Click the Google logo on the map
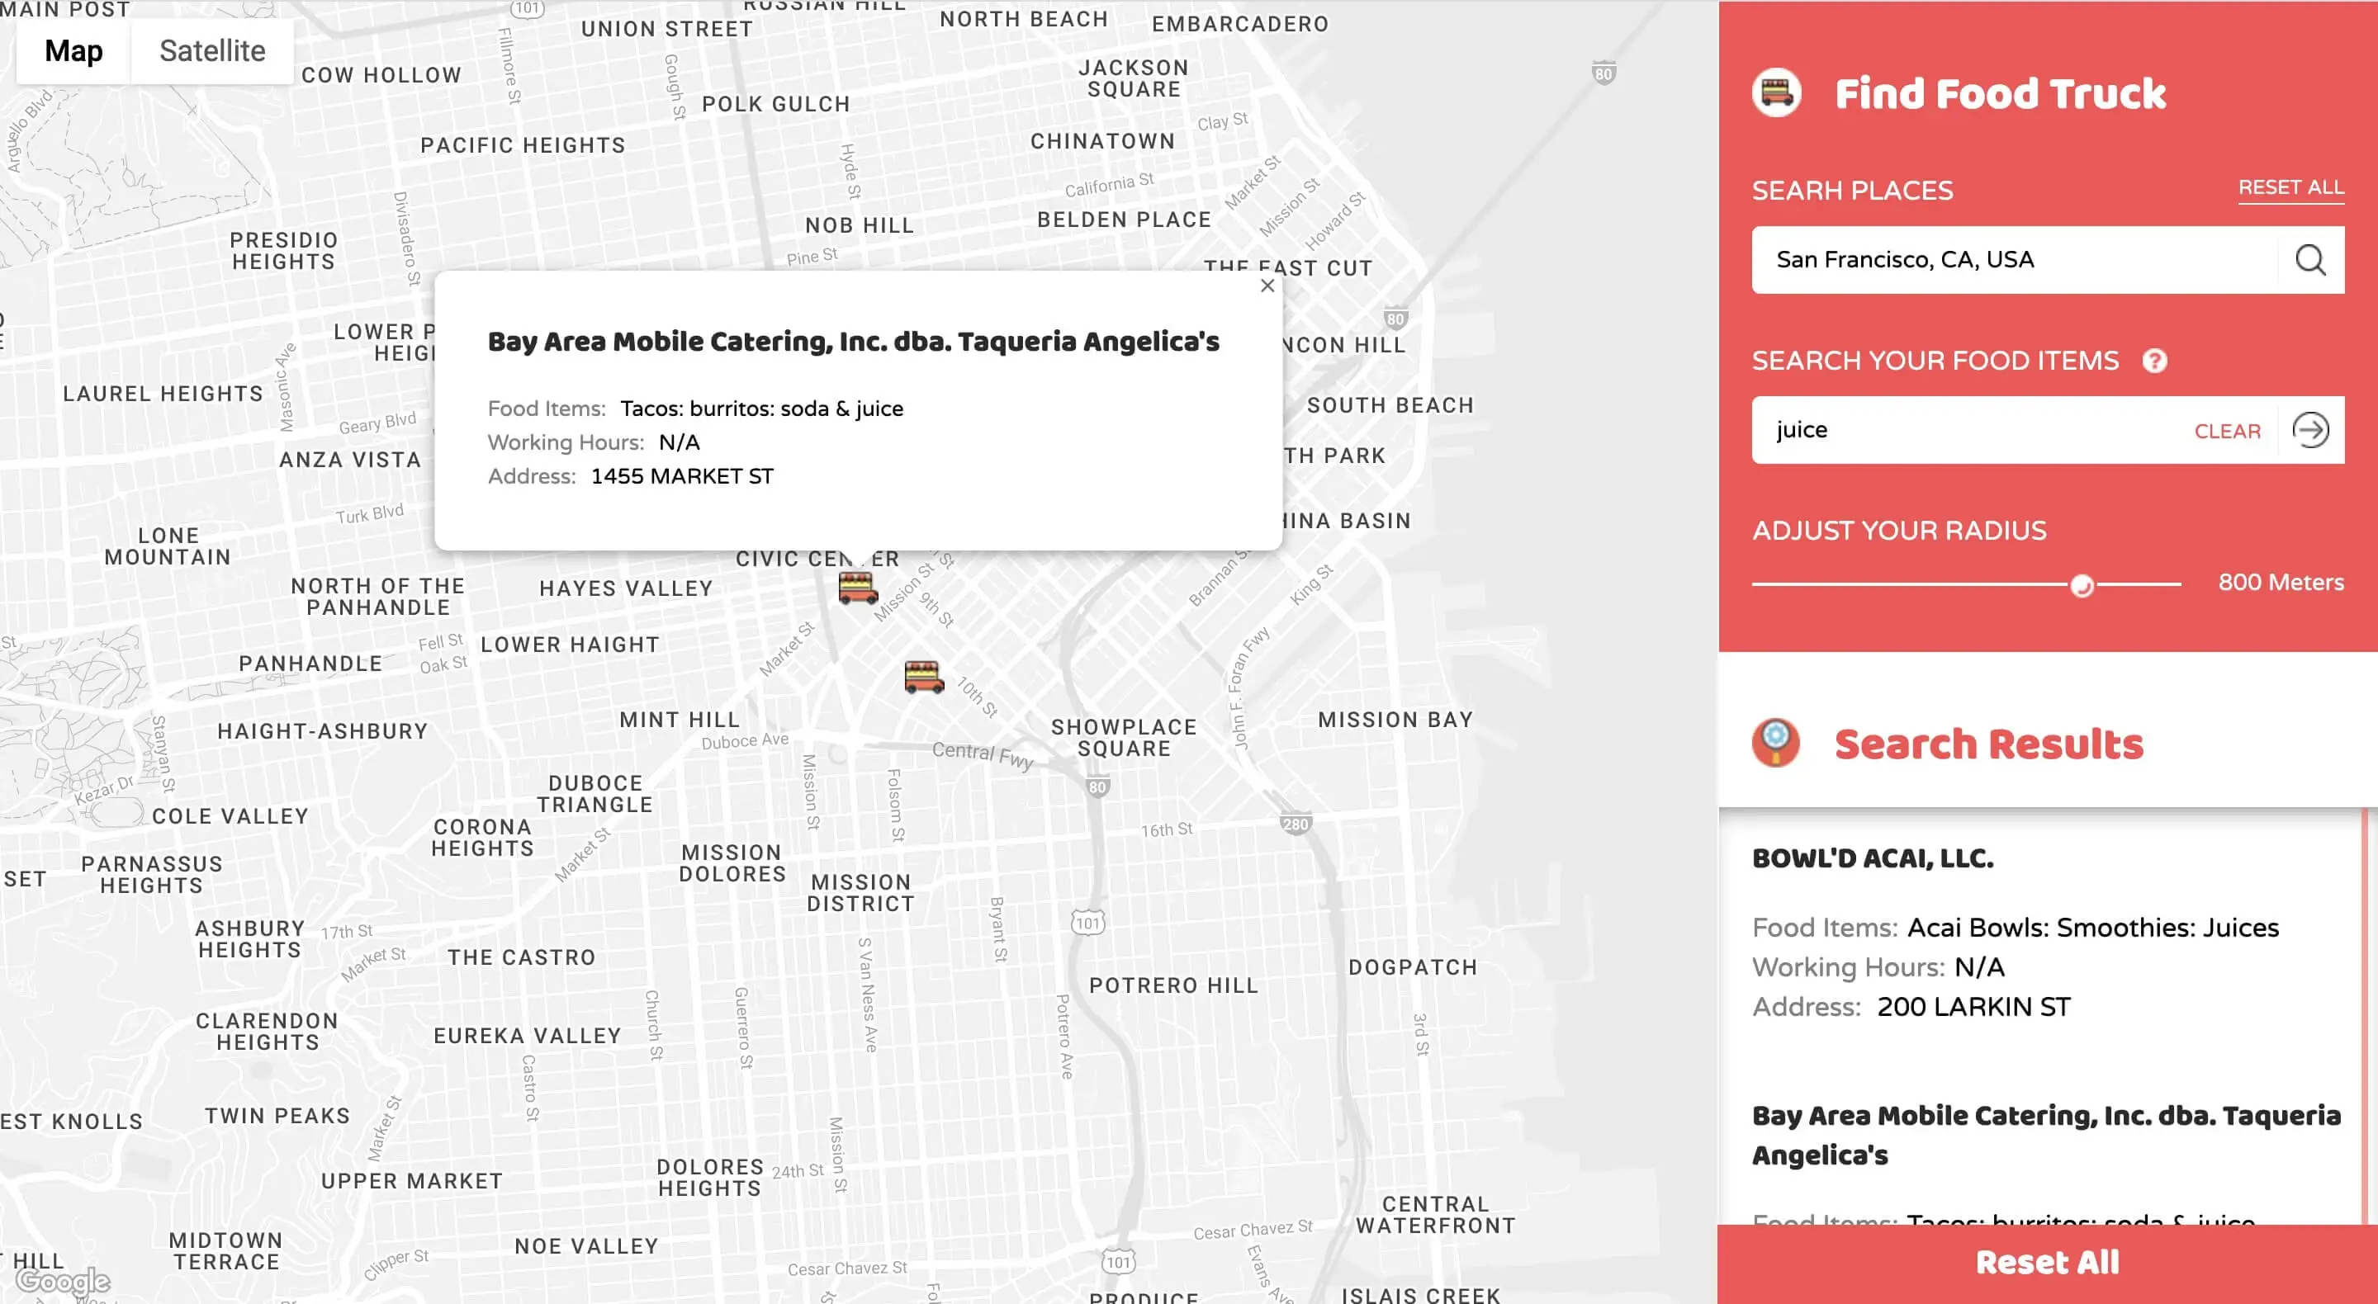Image resolution: width=2378 pixels, height=1304 pixels. [x=63, y=1281]
